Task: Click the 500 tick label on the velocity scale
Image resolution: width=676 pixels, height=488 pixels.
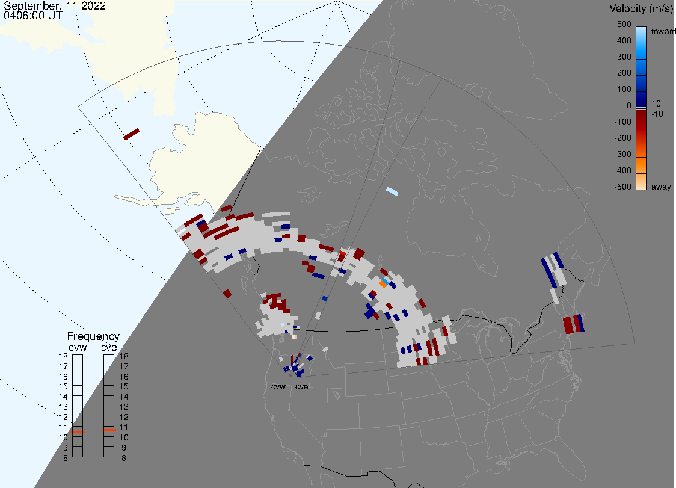Action: [x=624, y=24]
